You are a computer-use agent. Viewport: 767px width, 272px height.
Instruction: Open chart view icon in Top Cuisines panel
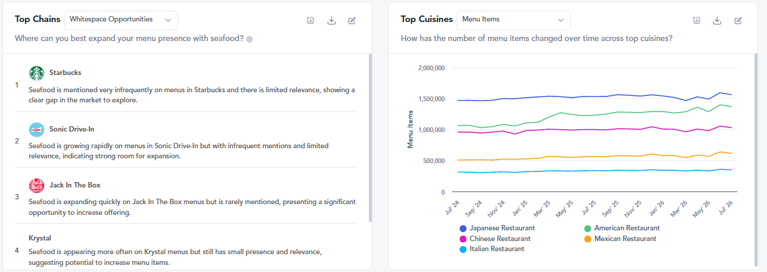[x=697, y=20]
